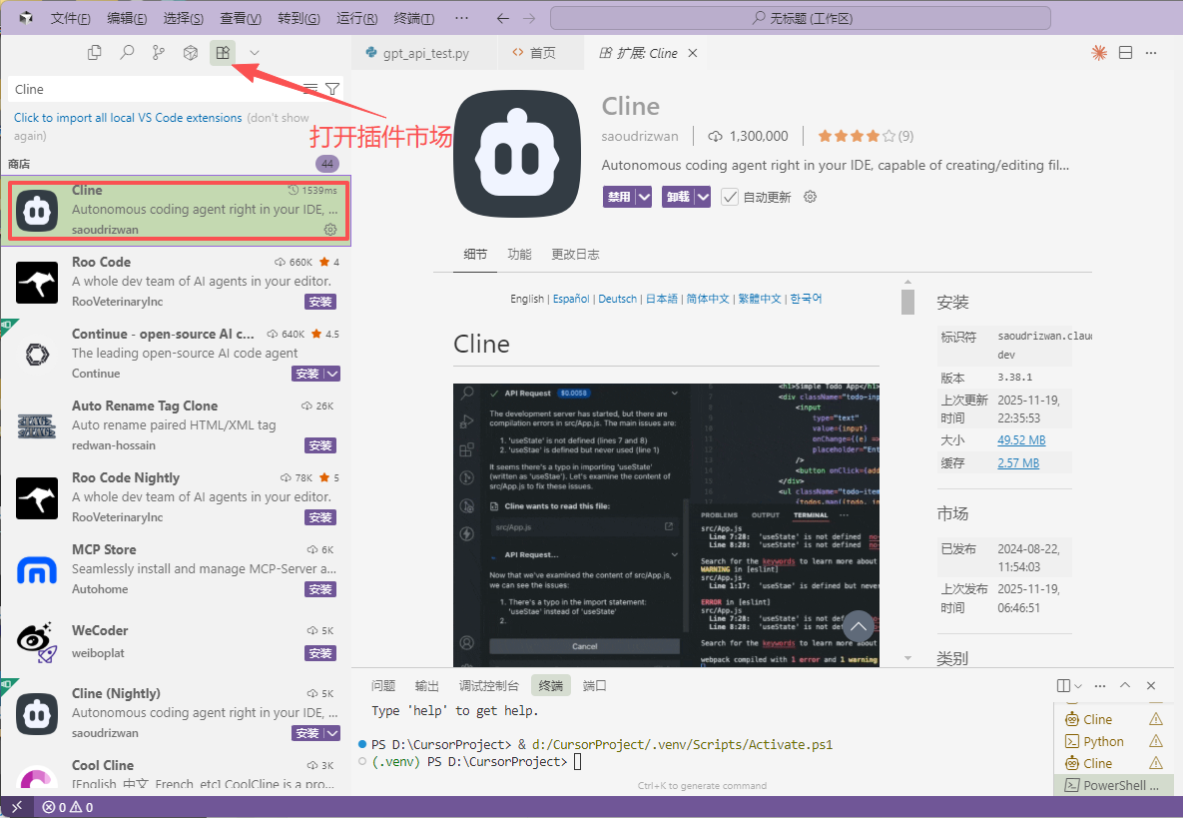
Task: Open terminal panel more actions ellipsis
Action: (1100, 685)
